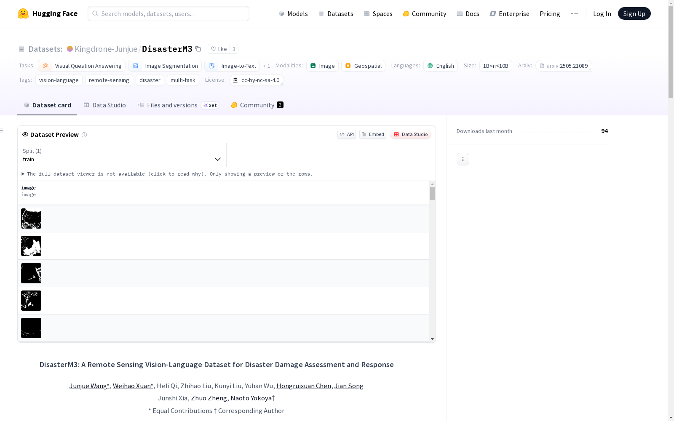The height and width of the screenshot is (421, 674).
Task: Click the multi-task tag
Action: pos(183,80)
